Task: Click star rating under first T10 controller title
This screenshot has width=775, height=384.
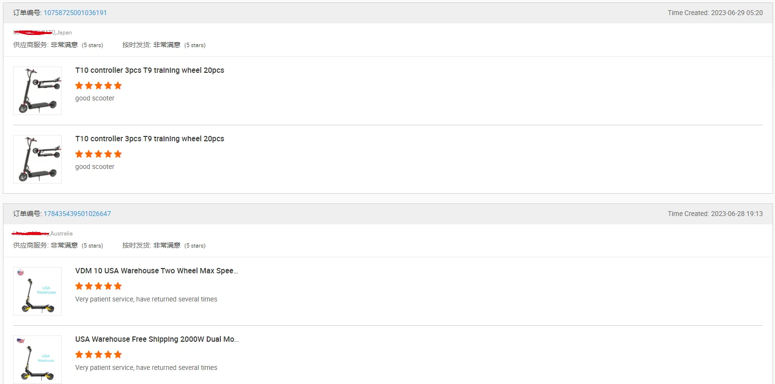Action: click(x=99, y=86)
